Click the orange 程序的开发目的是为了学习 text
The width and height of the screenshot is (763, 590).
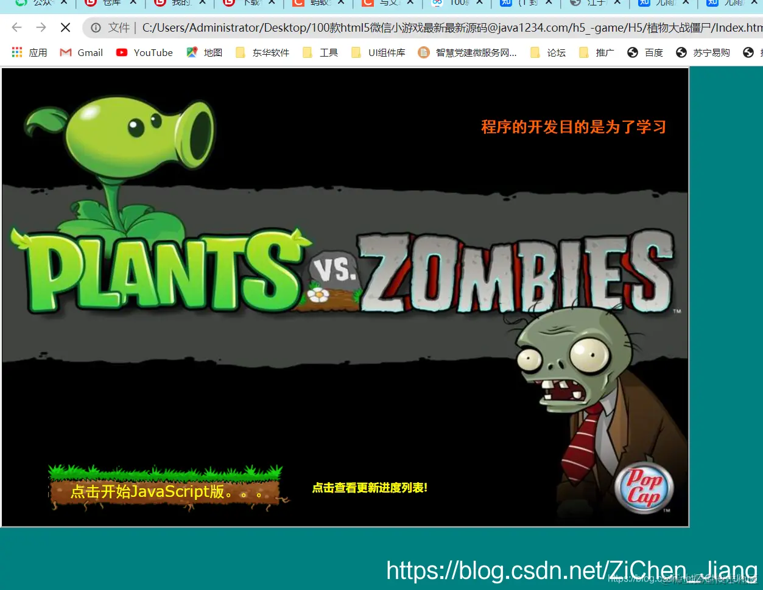point(574,127)
